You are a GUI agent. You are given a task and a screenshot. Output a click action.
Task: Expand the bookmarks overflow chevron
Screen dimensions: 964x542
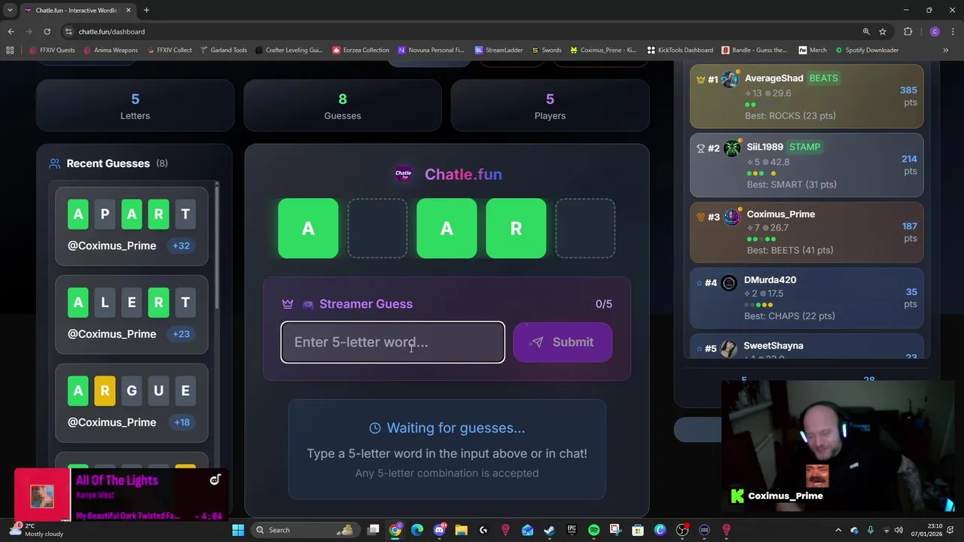[945, 50]
